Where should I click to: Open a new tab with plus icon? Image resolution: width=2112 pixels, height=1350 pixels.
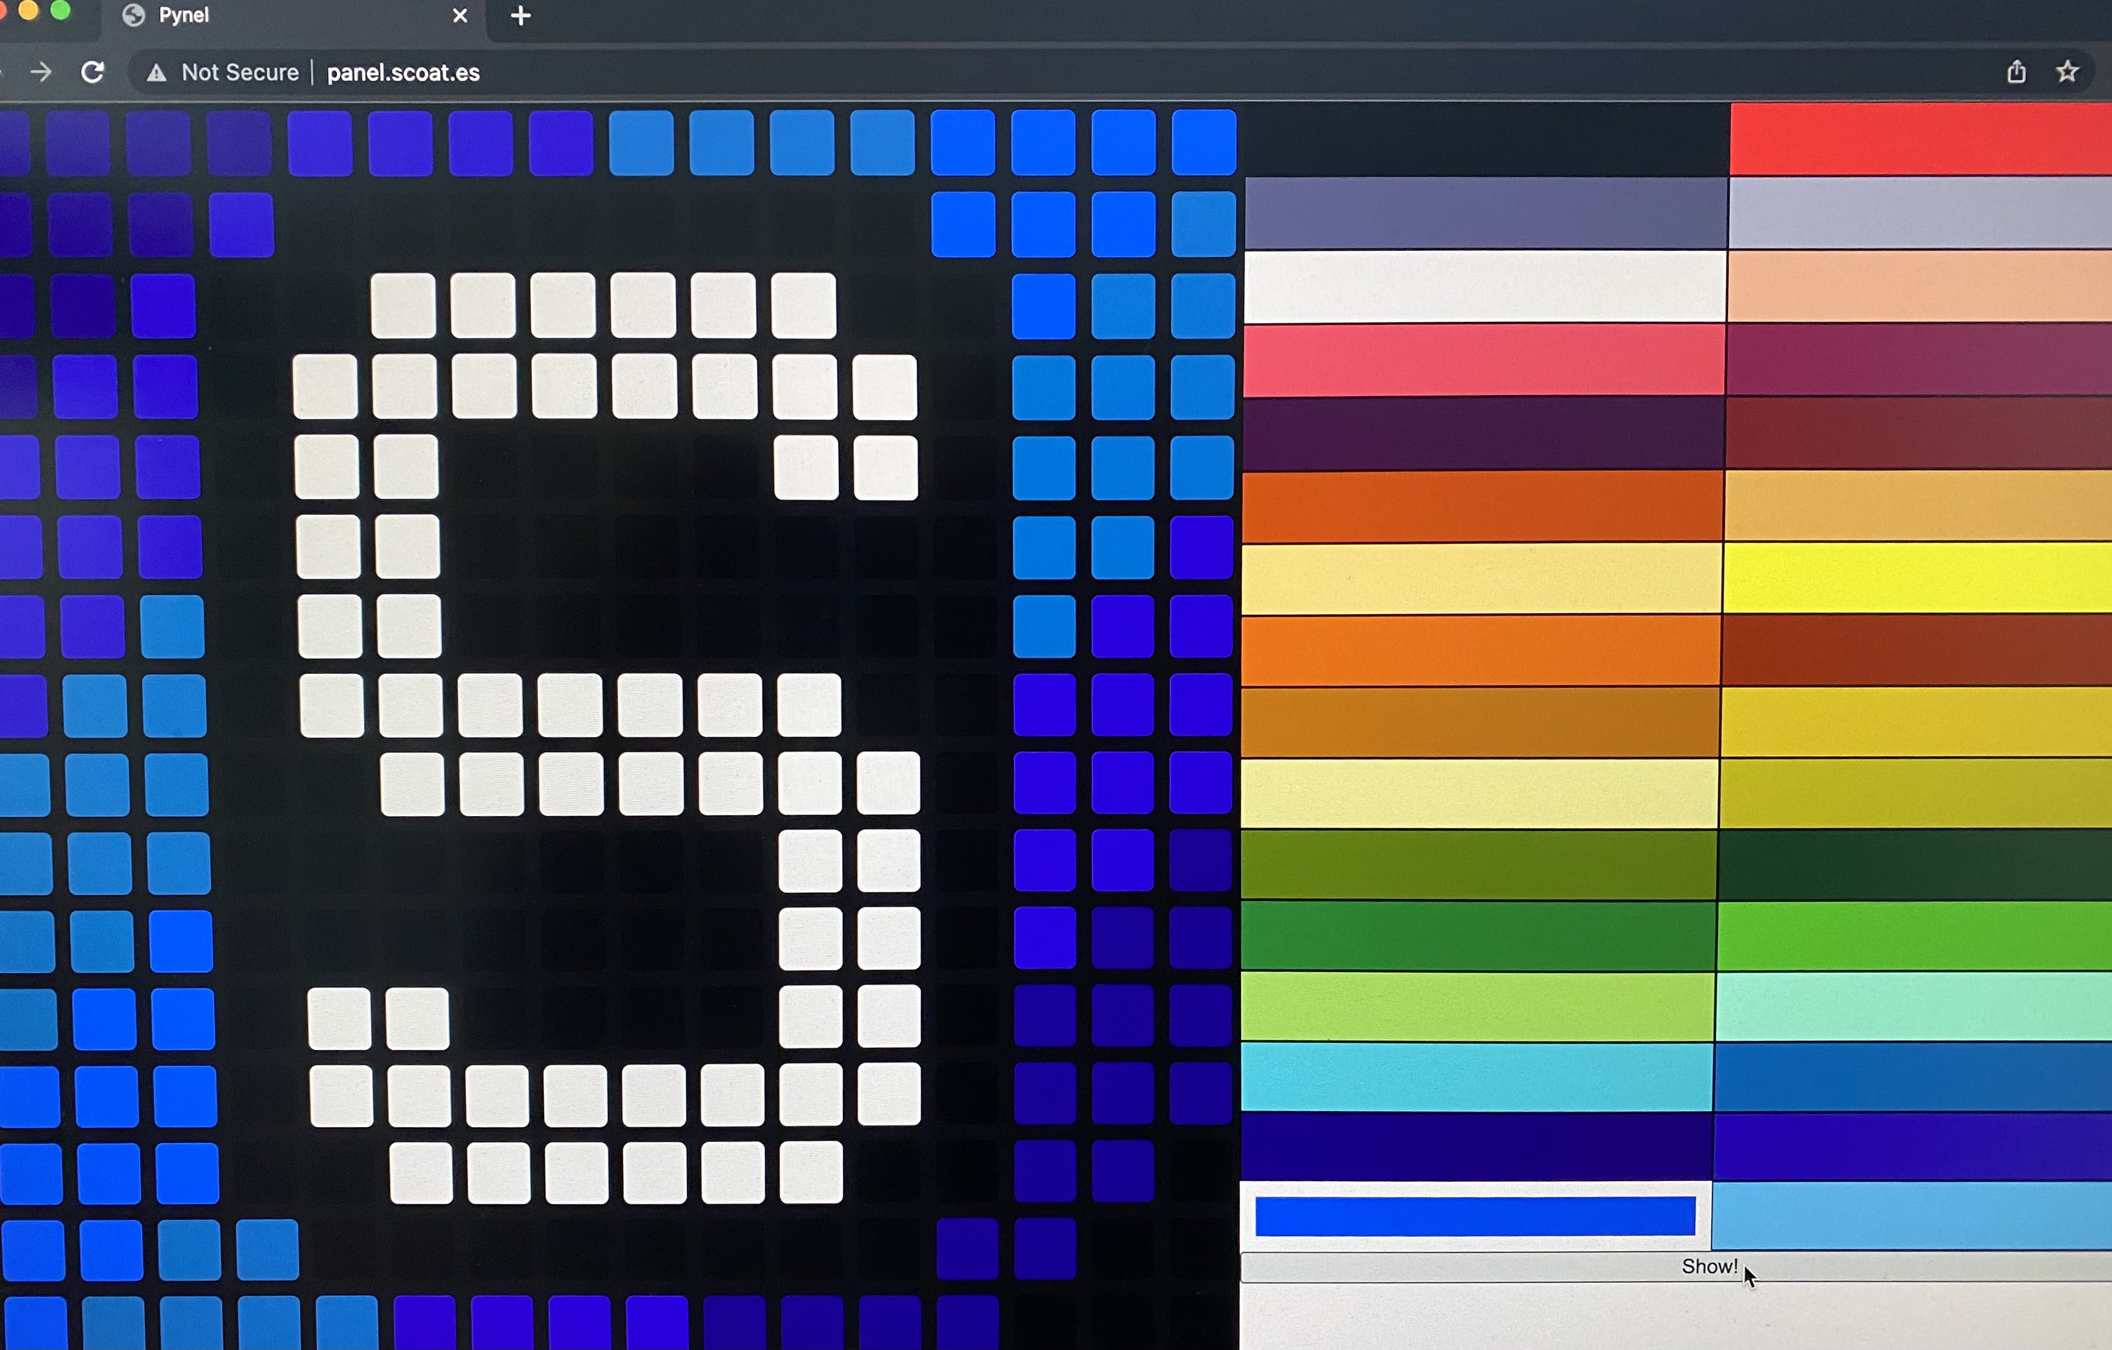520,16
